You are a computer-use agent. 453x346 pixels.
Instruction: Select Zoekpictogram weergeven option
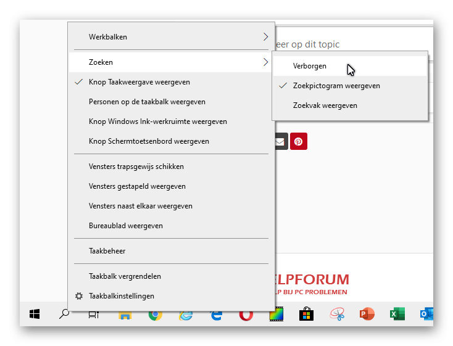[x=350, y=86]
